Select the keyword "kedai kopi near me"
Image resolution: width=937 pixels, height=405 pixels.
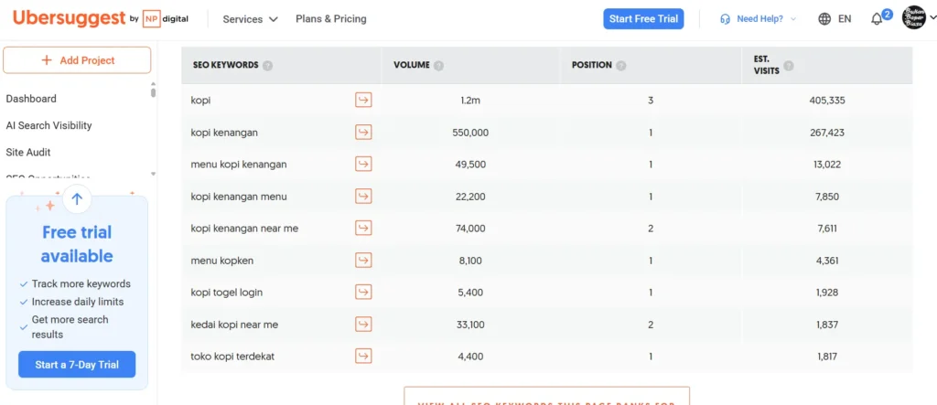pos(234,325)
